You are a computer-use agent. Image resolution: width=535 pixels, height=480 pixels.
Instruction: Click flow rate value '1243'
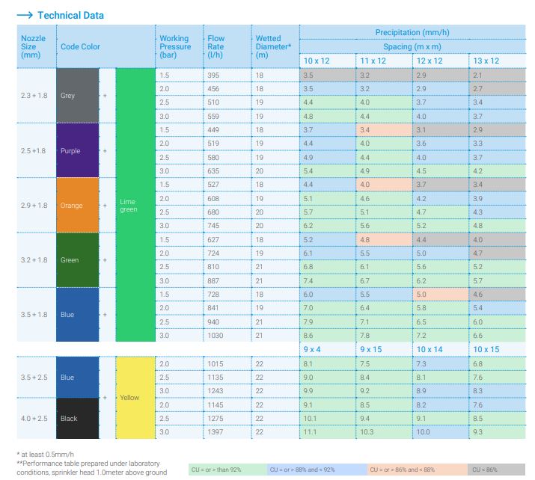(x=215, y=391)
